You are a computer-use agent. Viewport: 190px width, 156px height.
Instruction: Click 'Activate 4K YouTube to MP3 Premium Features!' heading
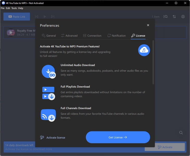click(x=70, y=47)
